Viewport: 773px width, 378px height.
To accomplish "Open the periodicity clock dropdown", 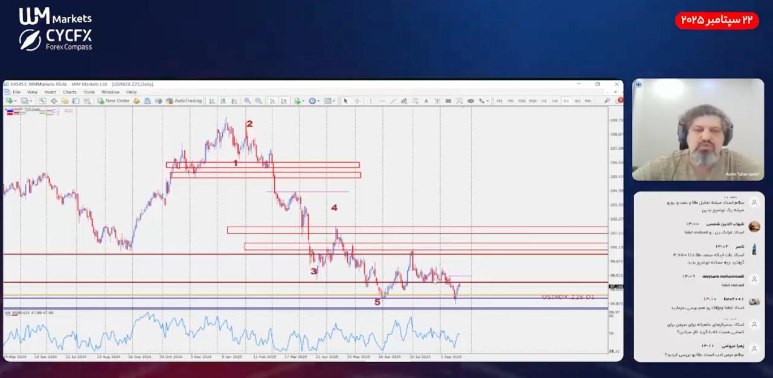I will pyautogui.click(x=313, y=101).
